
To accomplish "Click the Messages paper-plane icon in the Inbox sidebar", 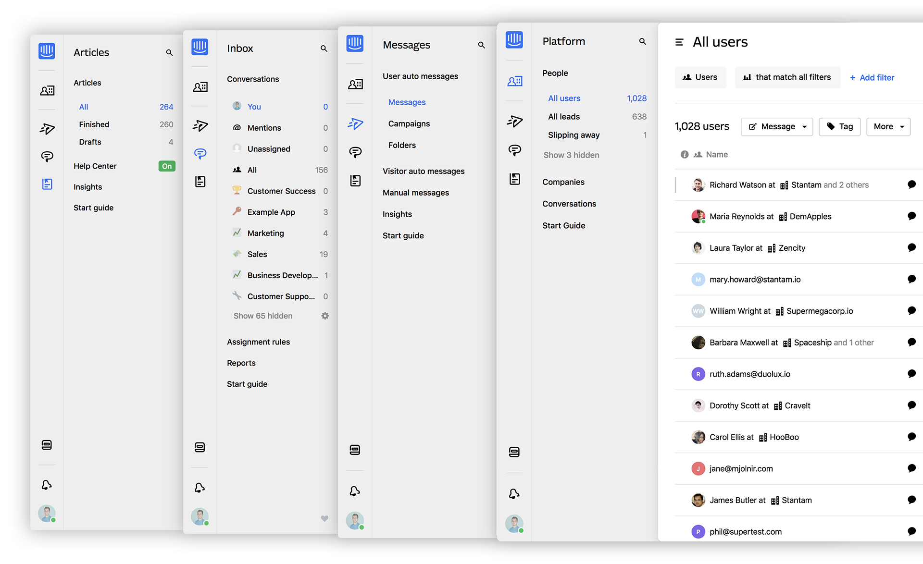I will click(200, 126).
